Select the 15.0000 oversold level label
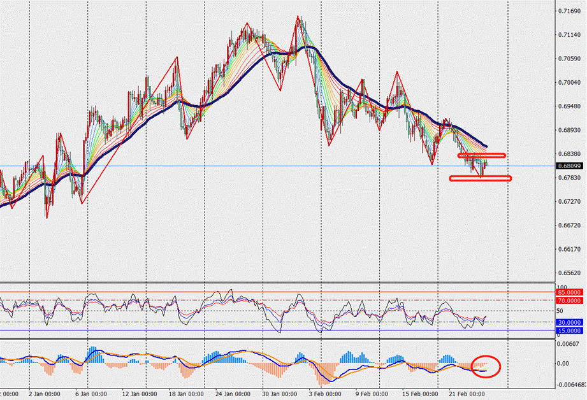587x400 pixels. 568,331
